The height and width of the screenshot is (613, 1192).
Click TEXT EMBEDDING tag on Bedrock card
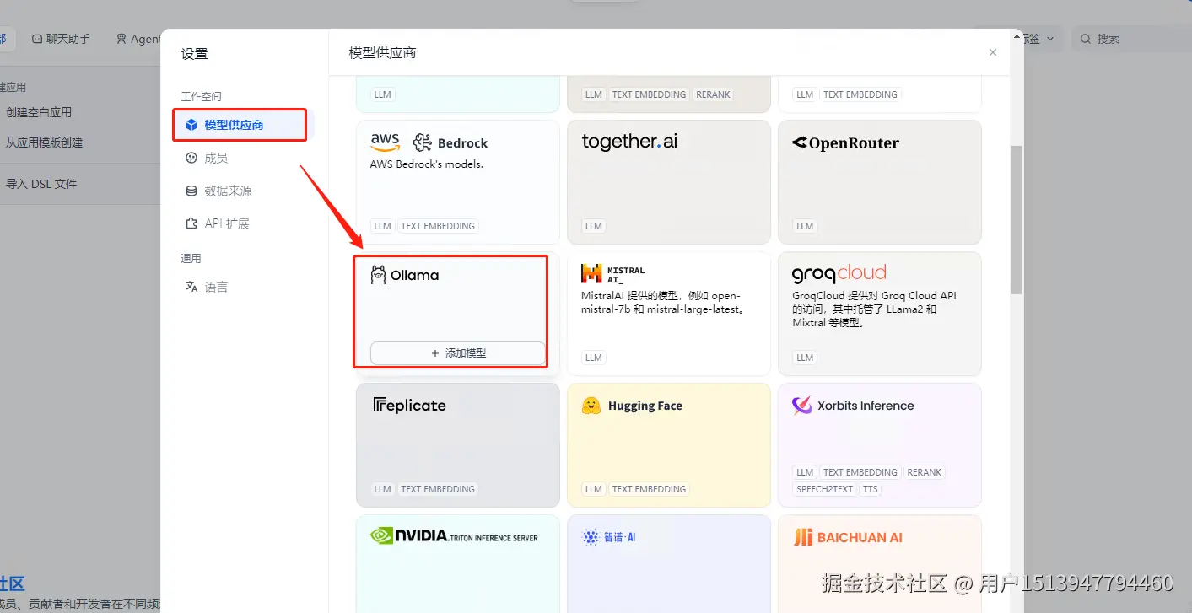pyautogui.click(x=438, y=226)
